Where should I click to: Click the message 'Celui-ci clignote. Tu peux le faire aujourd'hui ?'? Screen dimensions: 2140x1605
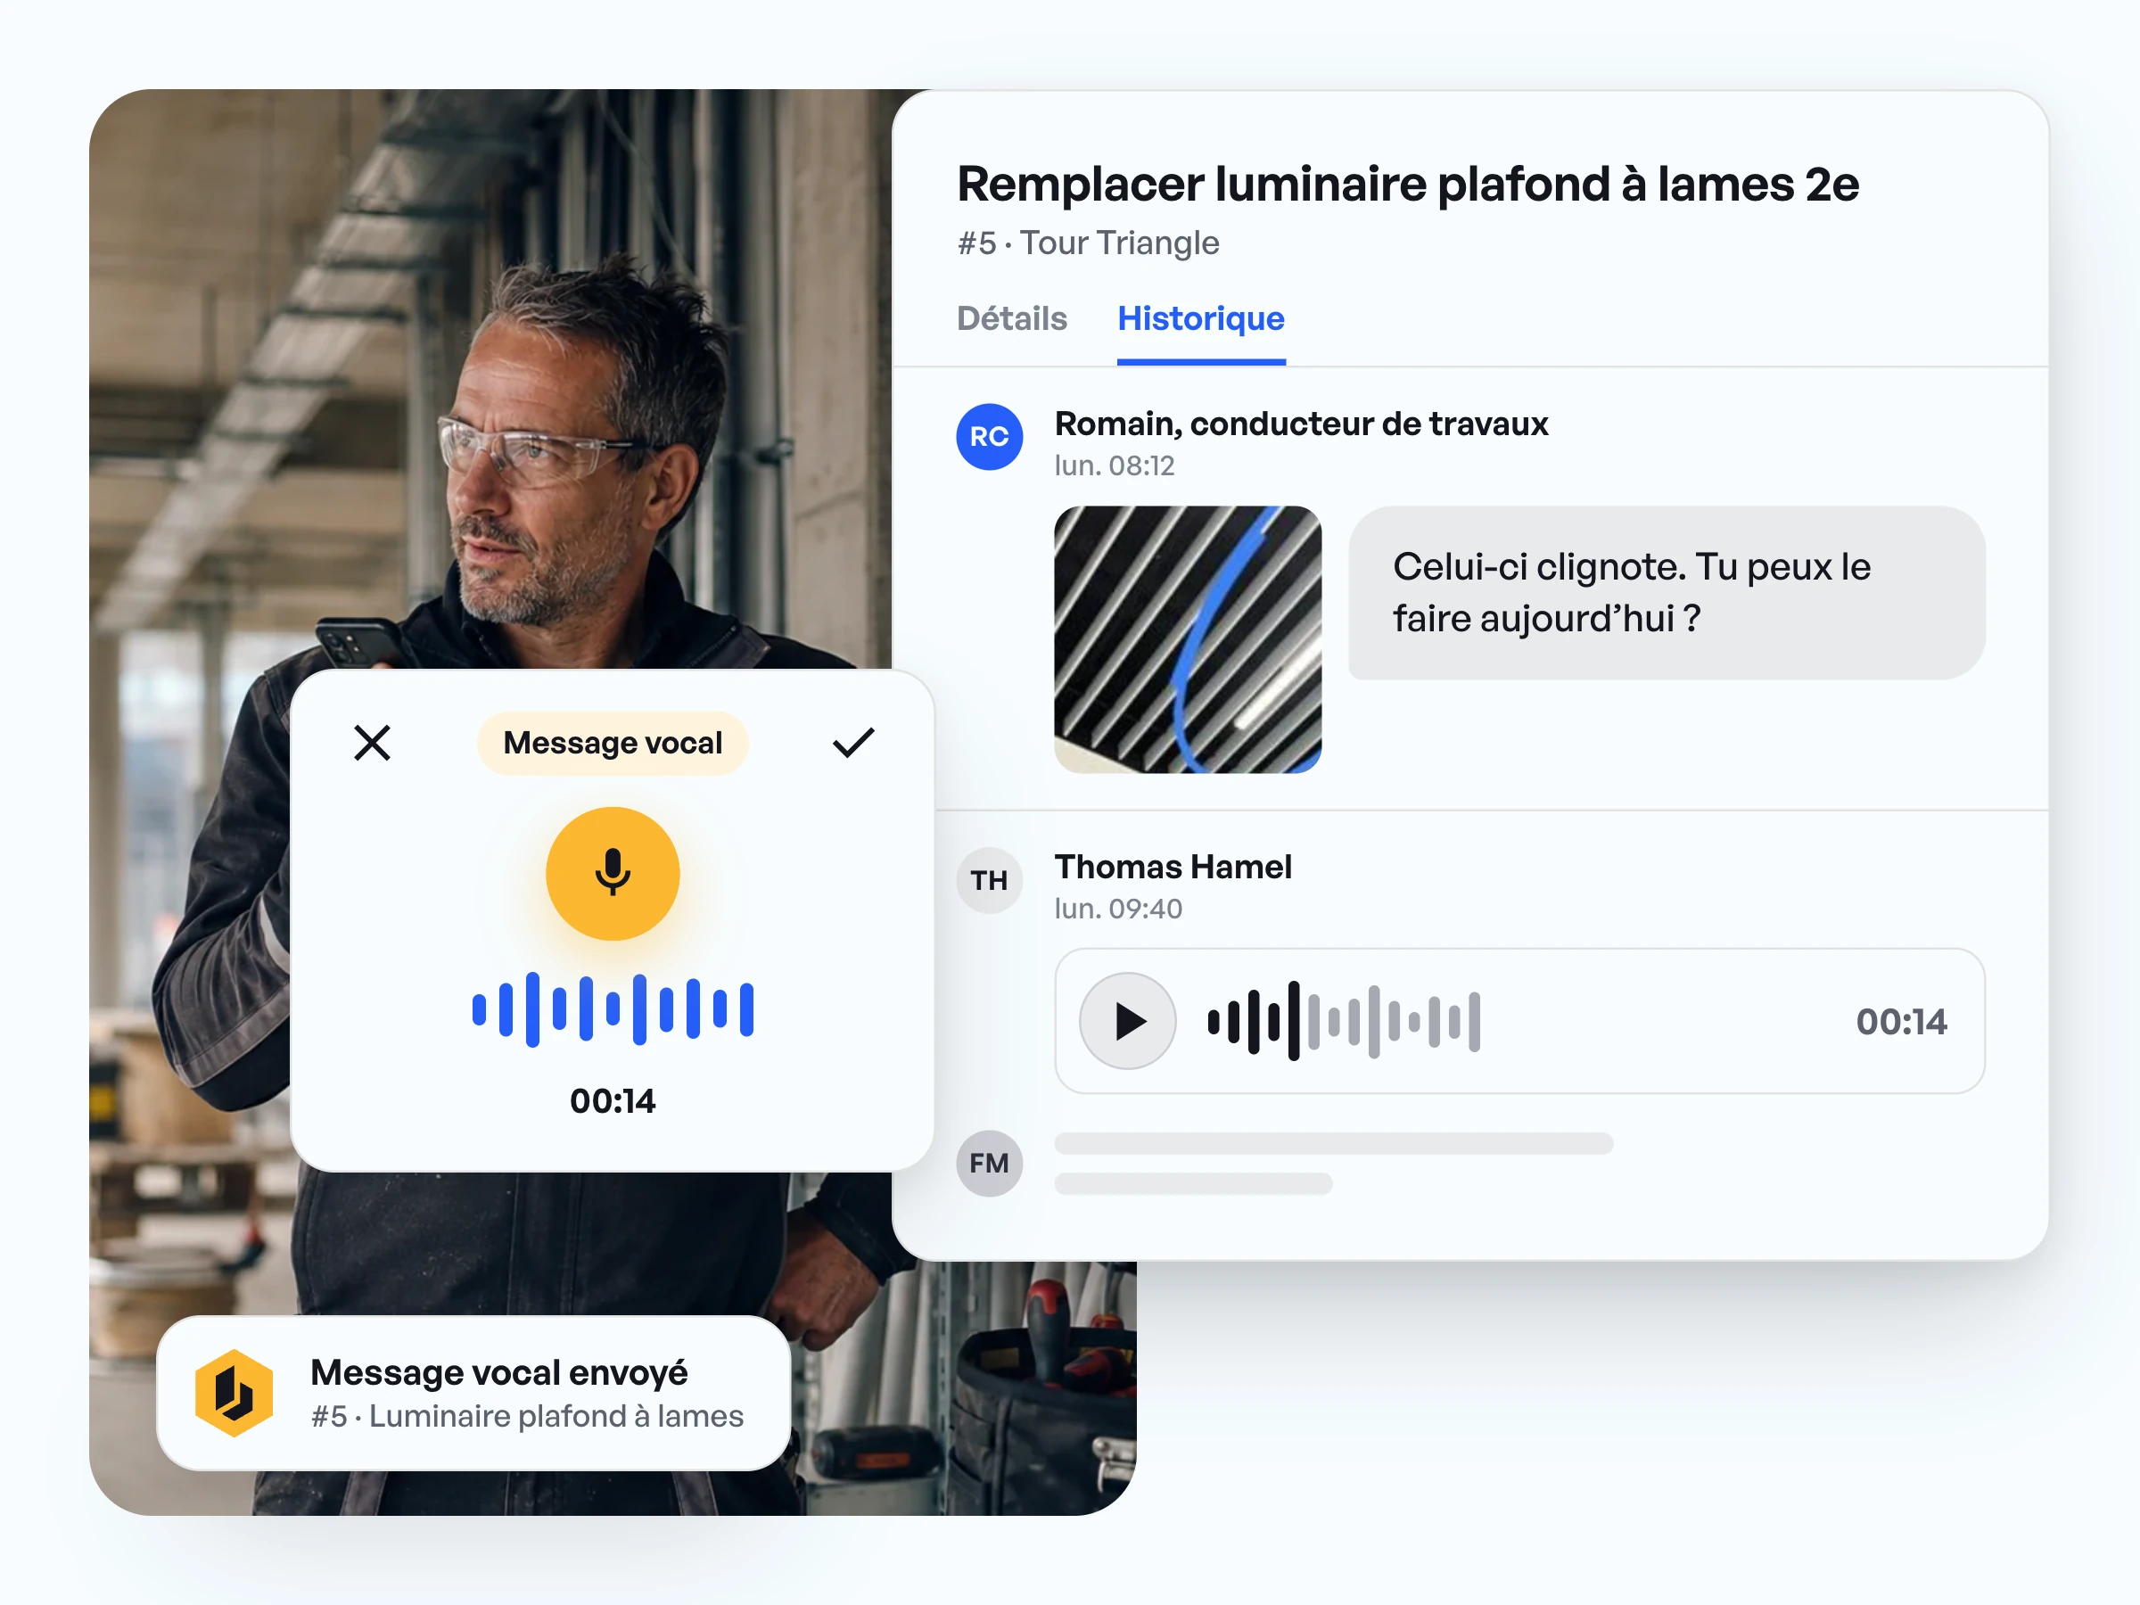[x=1666, y=592]
